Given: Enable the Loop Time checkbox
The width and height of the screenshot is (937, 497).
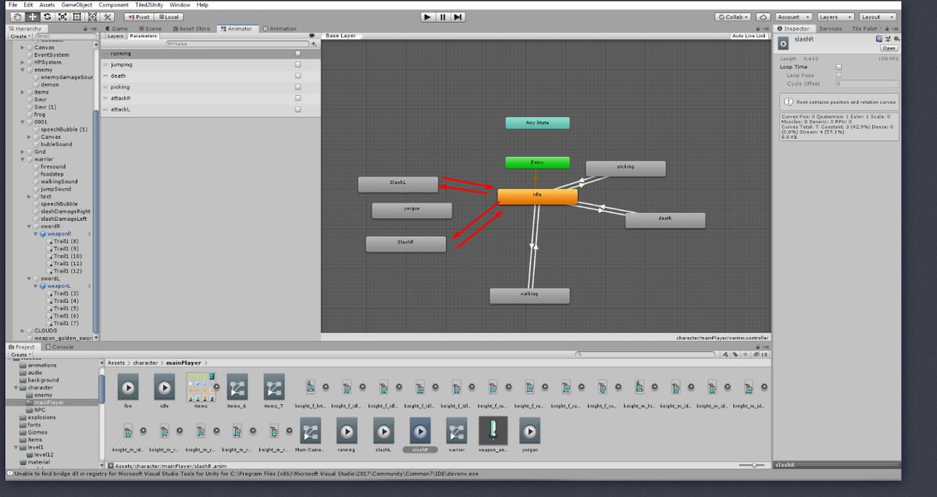Looking at the screenshot, I should click(839, 67).
